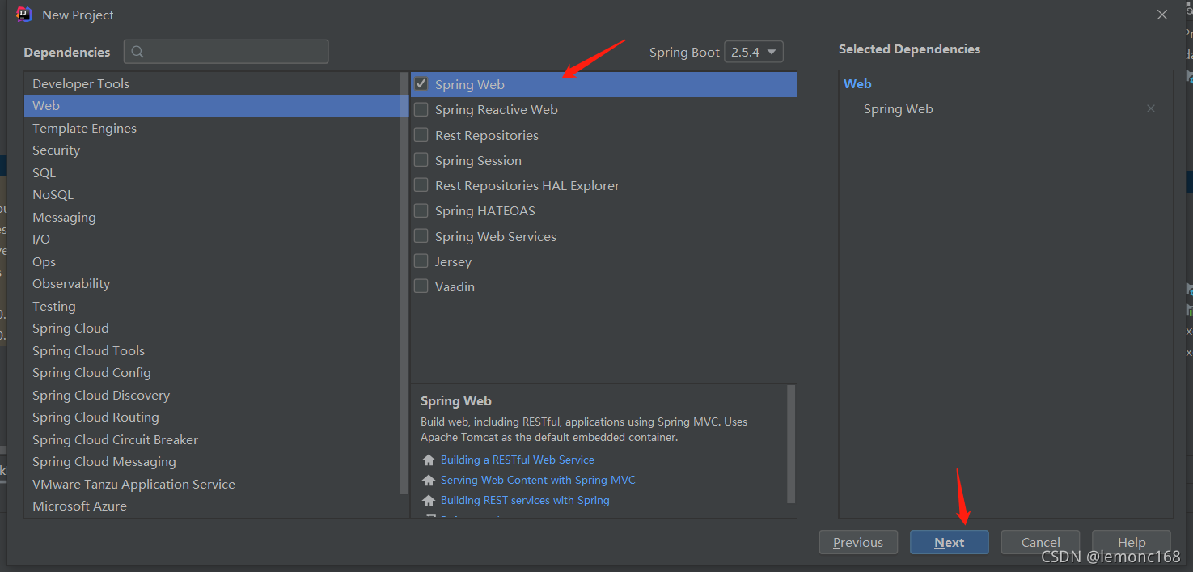The height and width of the screenshot is (572, 1193).
Task: Select the SQL category
Action: [x=212, y=172]
